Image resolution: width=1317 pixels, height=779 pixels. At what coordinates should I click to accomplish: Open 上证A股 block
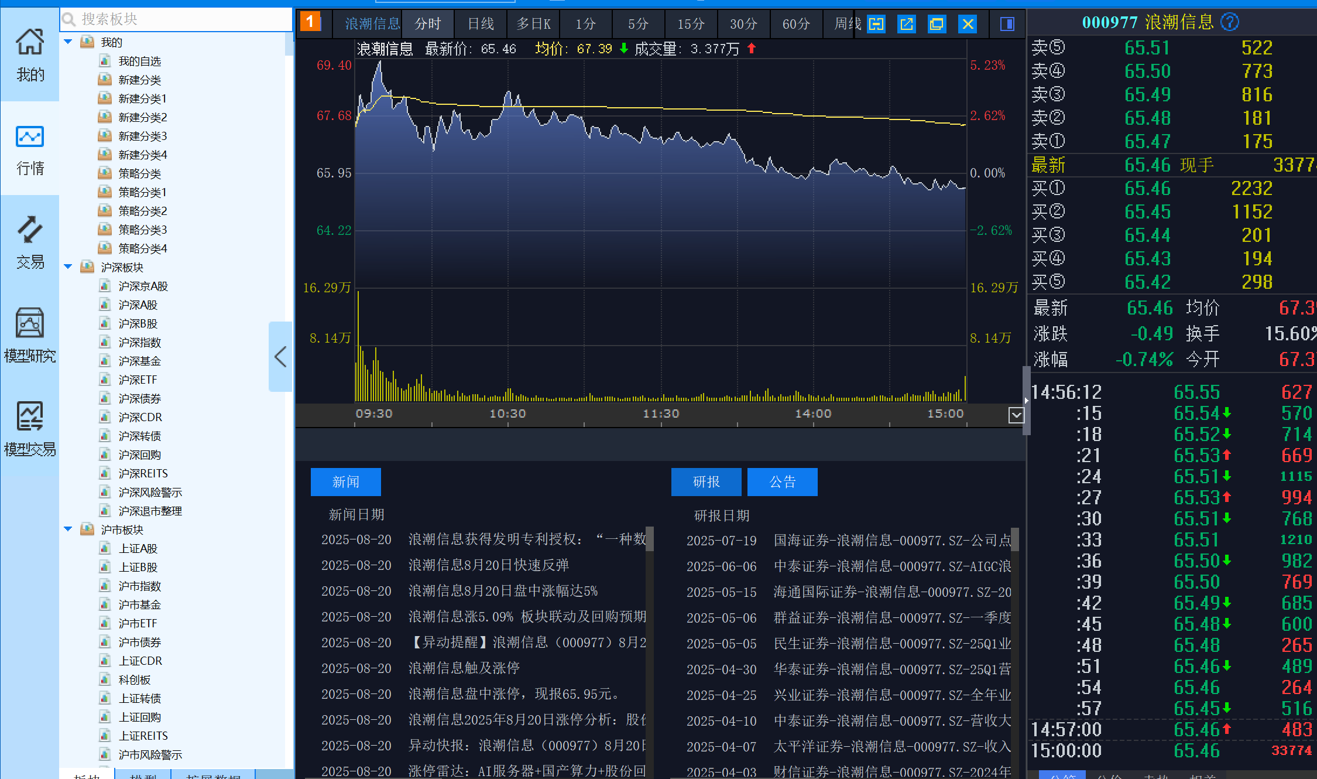[x=138, y=548]
